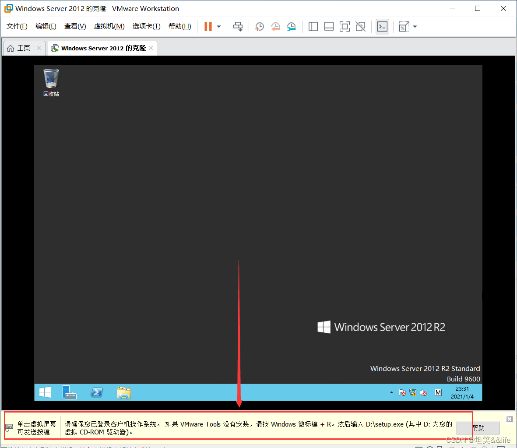Pause the virtual machine with the orange button
This screenshot has height=448, width=517.
[208, 27]
